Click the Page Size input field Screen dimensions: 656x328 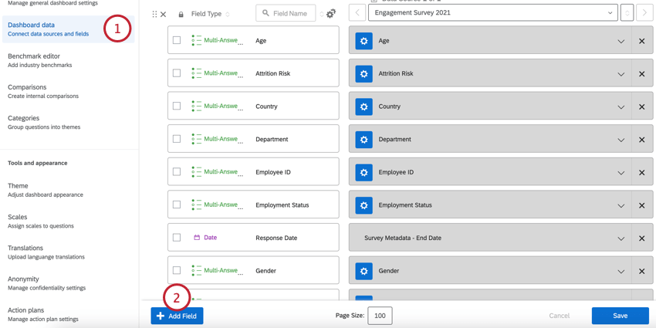point(380,316)
